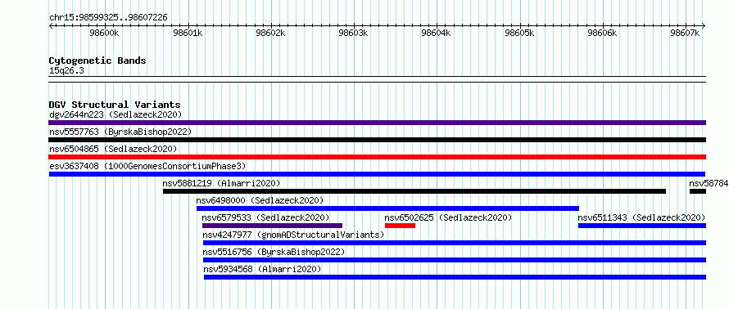Open the nsv6504865 (Sedlazeck2020) label
The image size is (729, 309).
click(x=113, y=149)
